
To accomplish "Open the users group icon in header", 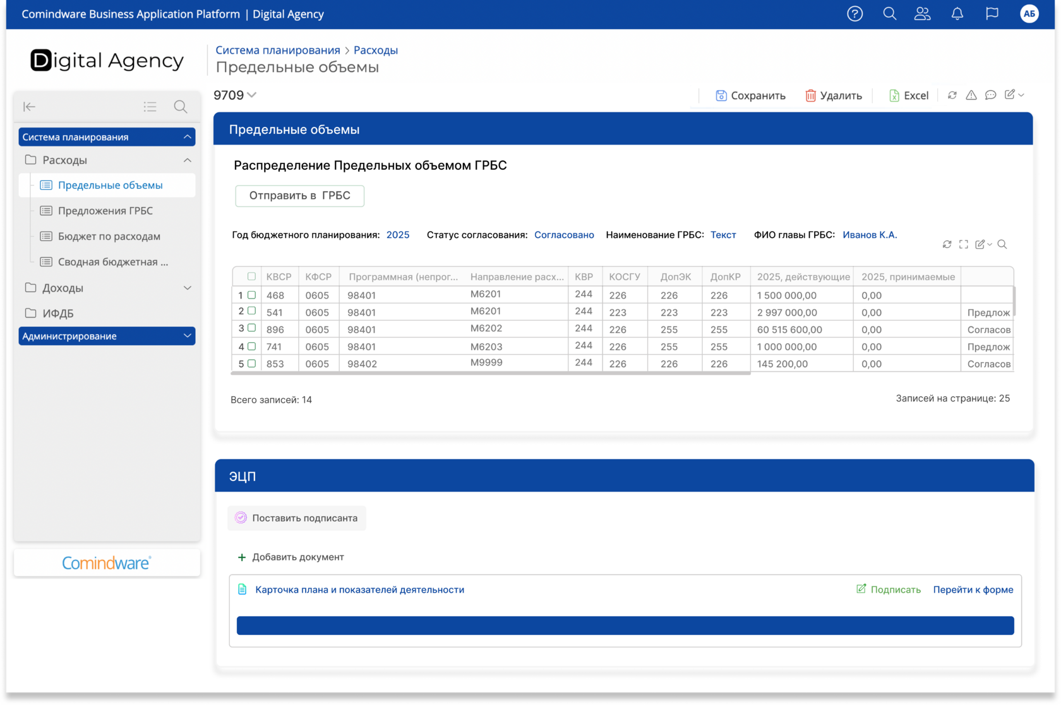I will coord(923,14).
